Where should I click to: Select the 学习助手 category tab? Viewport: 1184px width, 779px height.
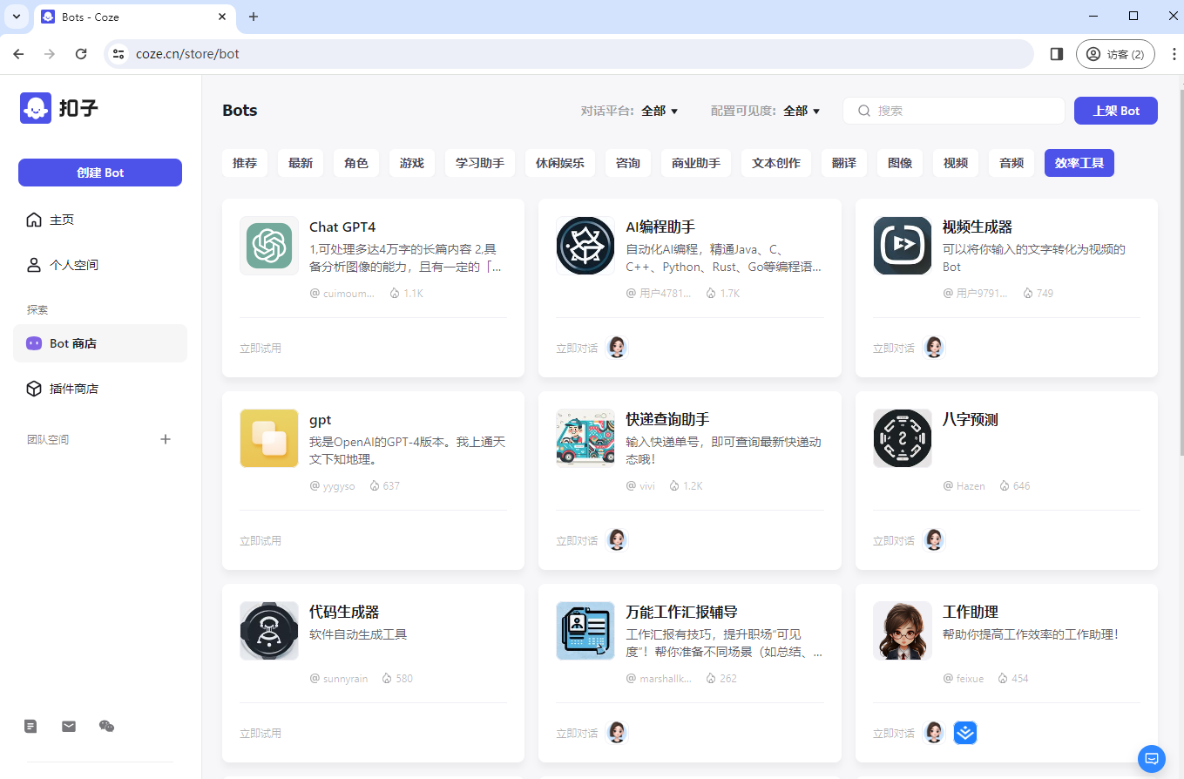coord(480,163)
